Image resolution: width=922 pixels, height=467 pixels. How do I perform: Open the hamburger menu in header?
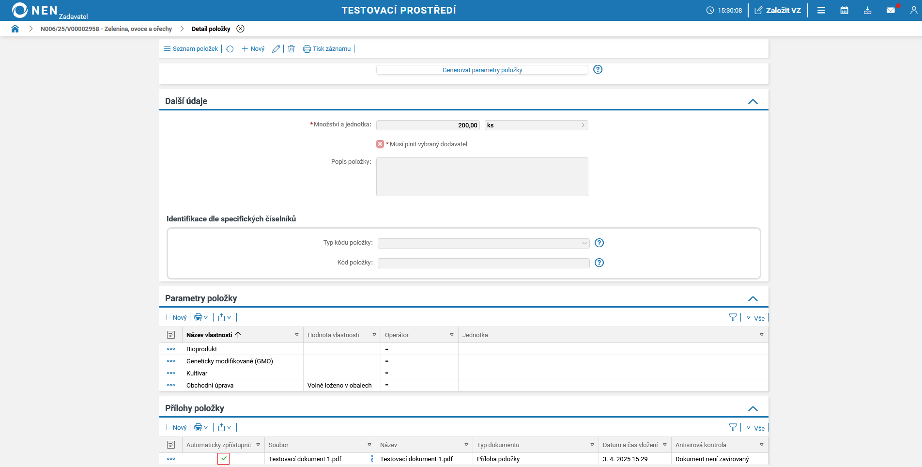pyautogui.click(x=821, y=10)
